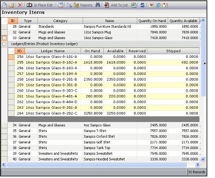Sort by Category column header
The width and height of the screenshot is (215, 178).
(60, 21)
